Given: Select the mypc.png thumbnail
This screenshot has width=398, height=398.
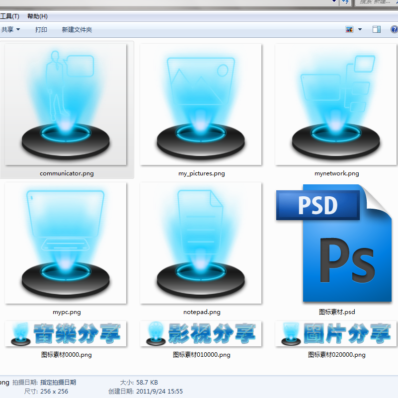Looking at the screenshot, I should [66, 243].
